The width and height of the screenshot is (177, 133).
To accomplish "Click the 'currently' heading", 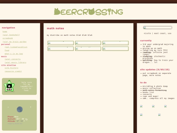I will pos(146,41).
